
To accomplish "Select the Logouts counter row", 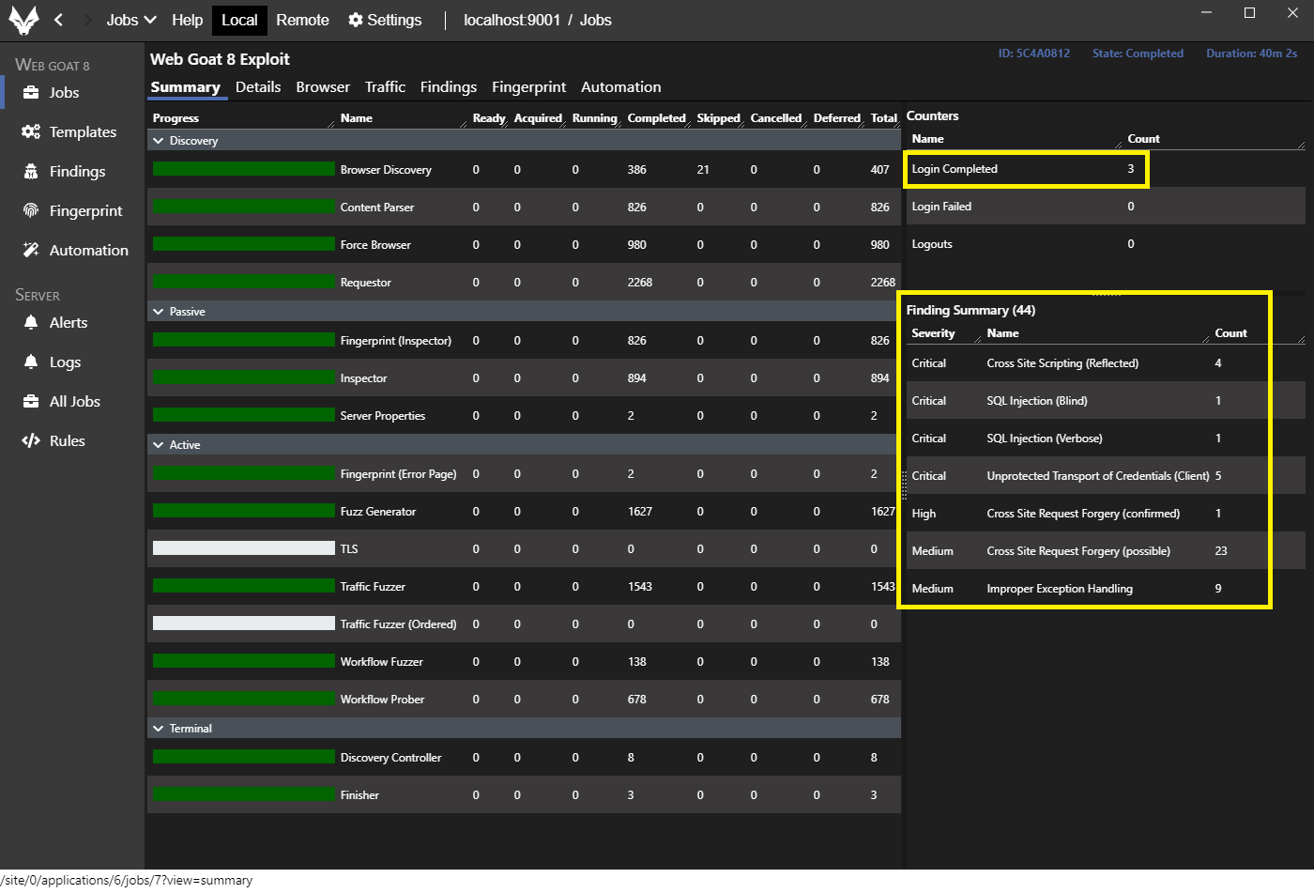I will click(1105, 244).
